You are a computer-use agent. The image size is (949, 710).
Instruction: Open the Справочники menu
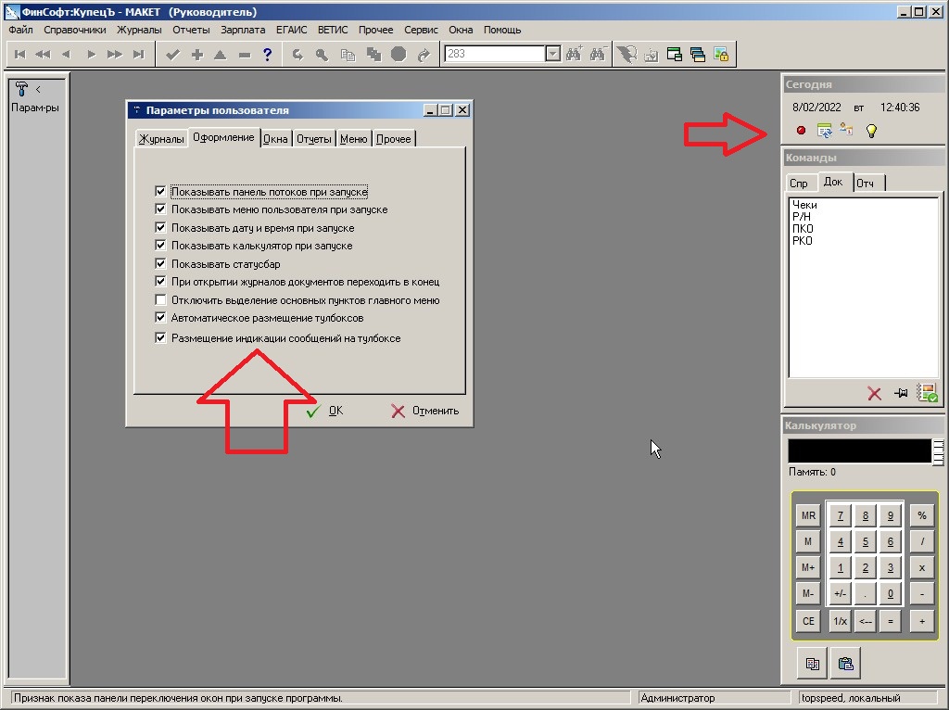75,30
